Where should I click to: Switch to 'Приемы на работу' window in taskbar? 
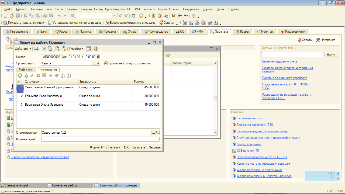pyautogui.click(x=70, y=185)
